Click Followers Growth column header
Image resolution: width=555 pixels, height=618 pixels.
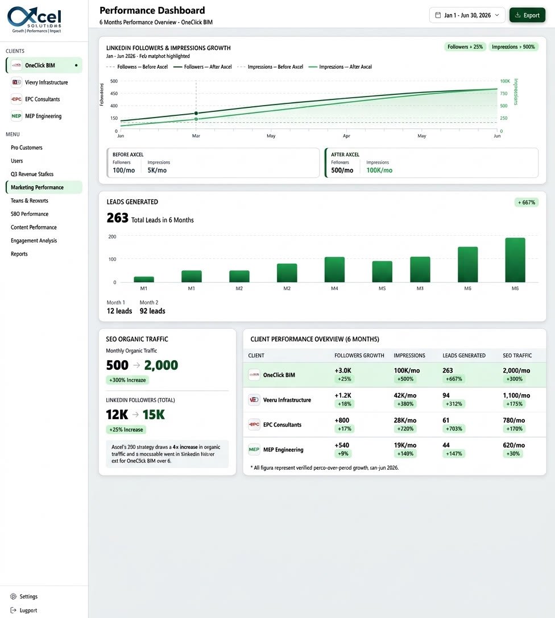(x=359, y=356)
